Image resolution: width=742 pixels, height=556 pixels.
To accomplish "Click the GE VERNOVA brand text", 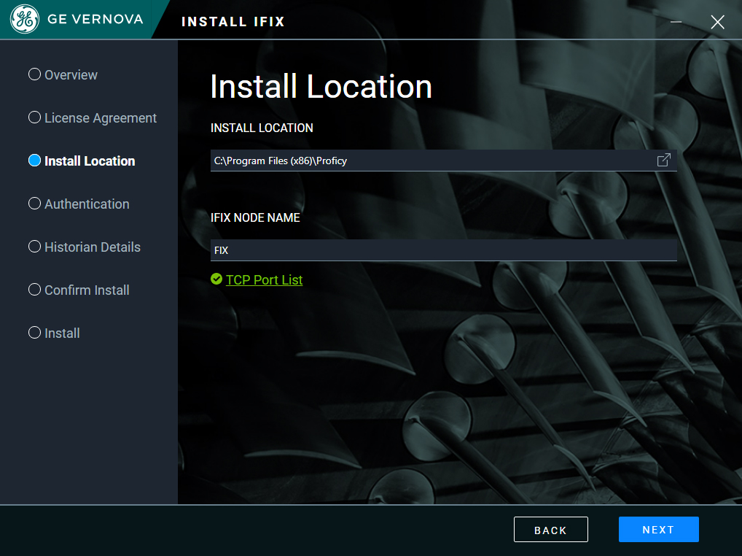I will [x=95, y=19].
